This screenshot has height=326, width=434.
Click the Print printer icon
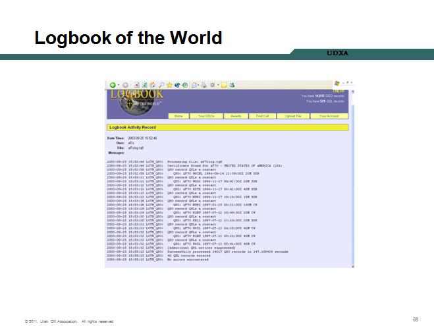(x=203, y=85)
